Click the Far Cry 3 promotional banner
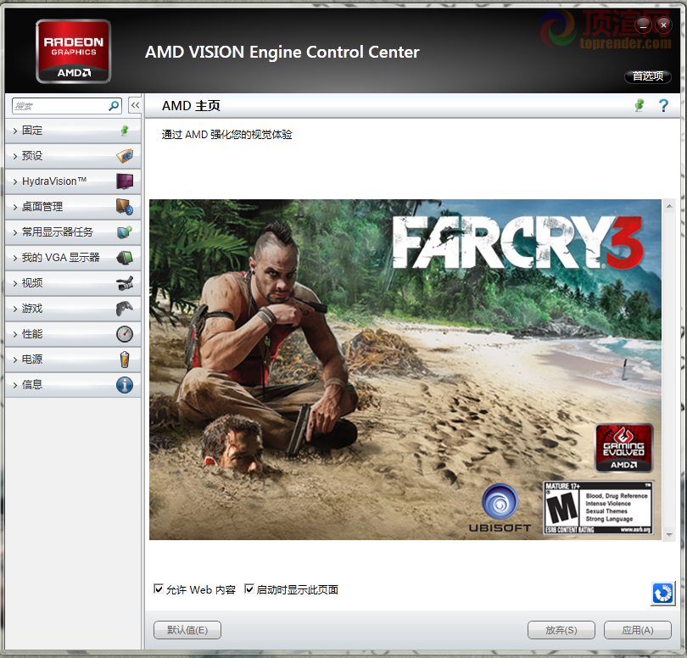This screenshot has width=687, height=658. click(x=405, y=370)
